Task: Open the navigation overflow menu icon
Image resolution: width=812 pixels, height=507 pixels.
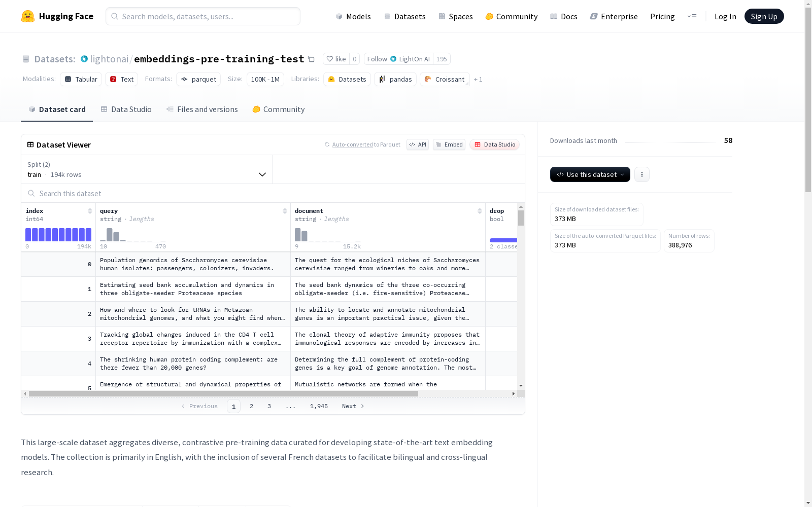Action: click(692, 16)
